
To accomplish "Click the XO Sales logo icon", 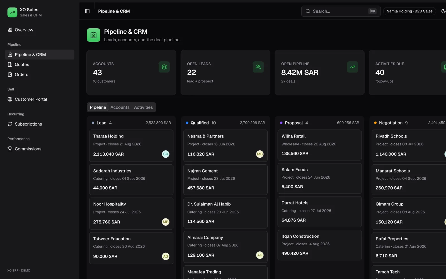I will tap(12, 12).
